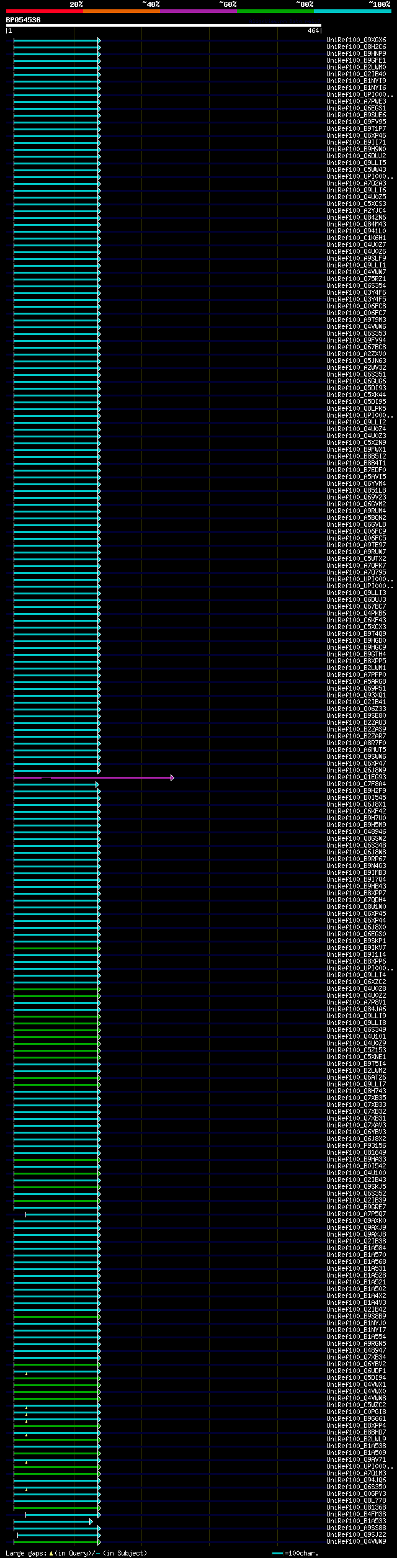Select the UniRef100_B9H9W0 label
Image resolution: width=397 pixels, height=1558 pixels.
pos(356,150)
